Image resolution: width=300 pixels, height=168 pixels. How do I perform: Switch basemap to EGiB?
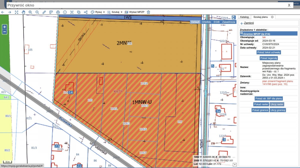[x=216, y=22]
